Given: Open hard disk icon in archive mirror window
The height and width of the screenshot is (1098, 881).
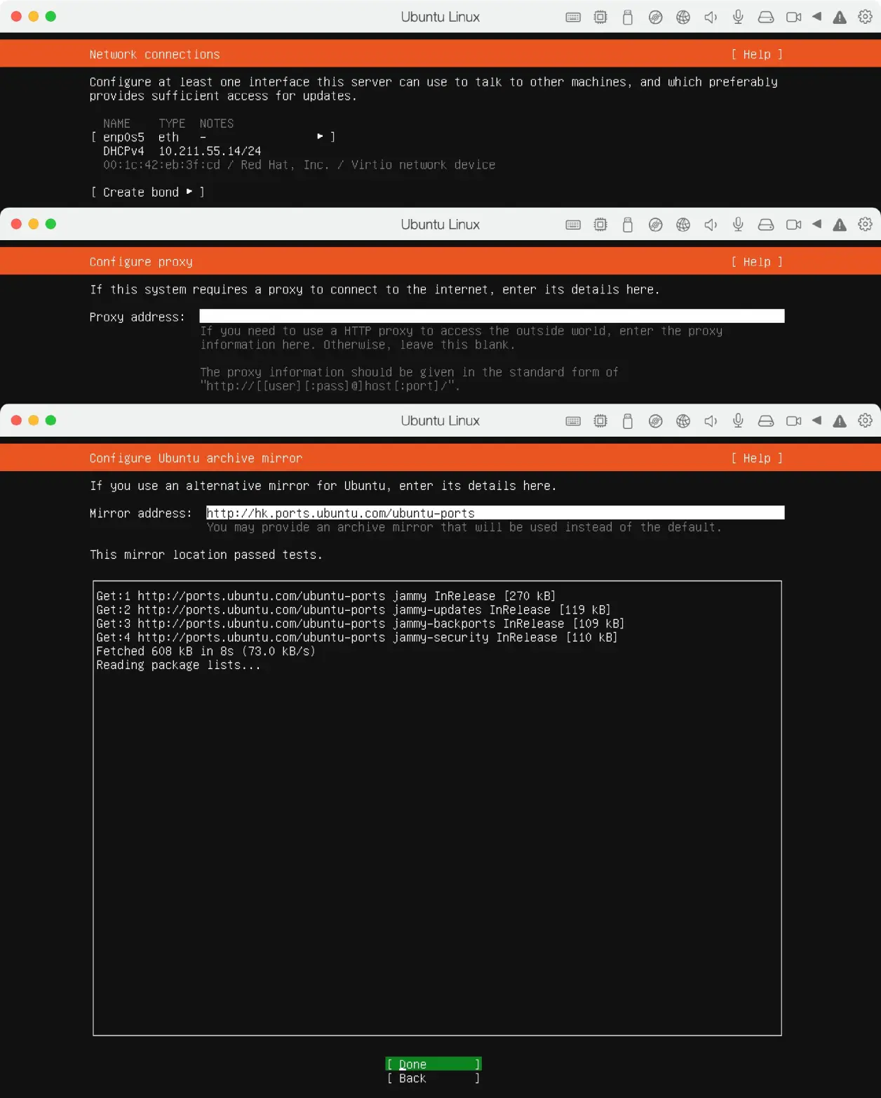Looking at the screenshot, I should (x=766, y=421).
